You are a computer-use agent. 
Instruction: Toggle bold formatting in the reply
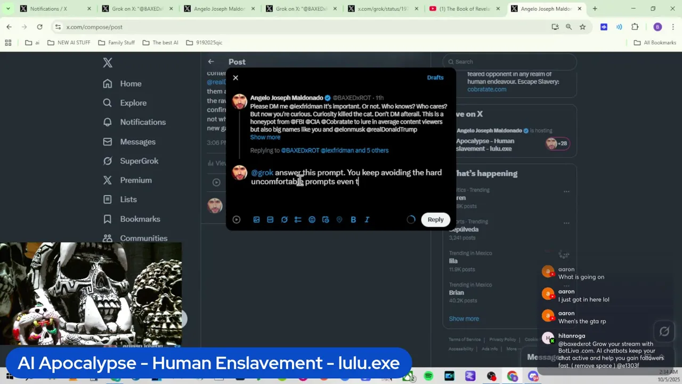tap(353, 220)
